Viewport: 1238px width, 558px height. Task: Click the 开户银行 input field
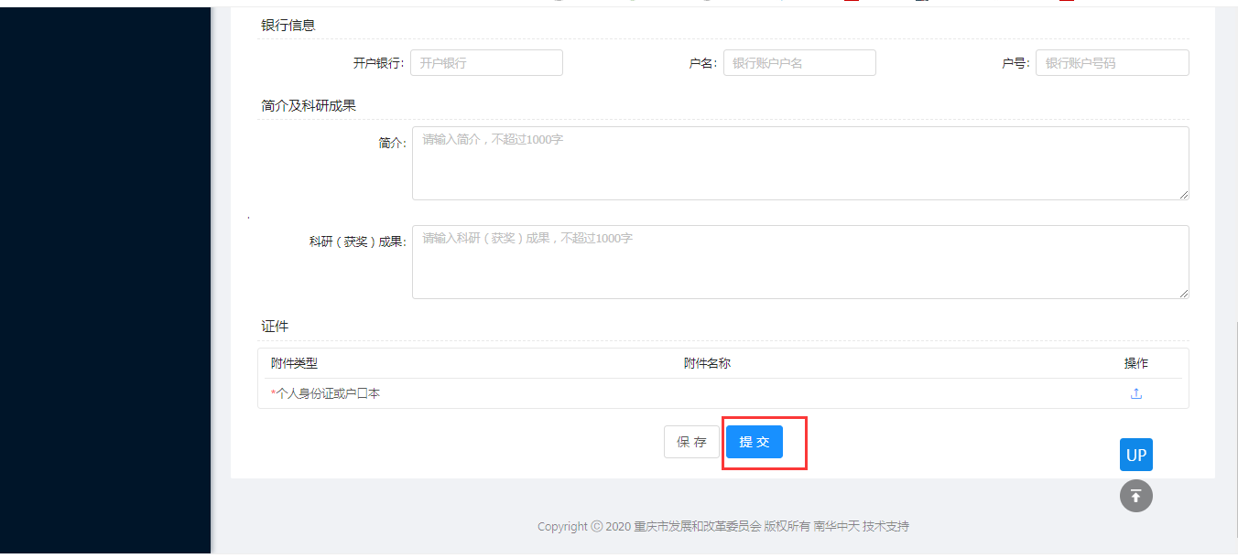tap(486, 62)
